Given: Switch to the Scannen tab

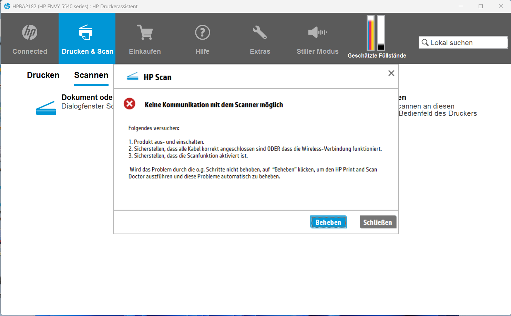Looking at the screenshot, I should (91, 75).
